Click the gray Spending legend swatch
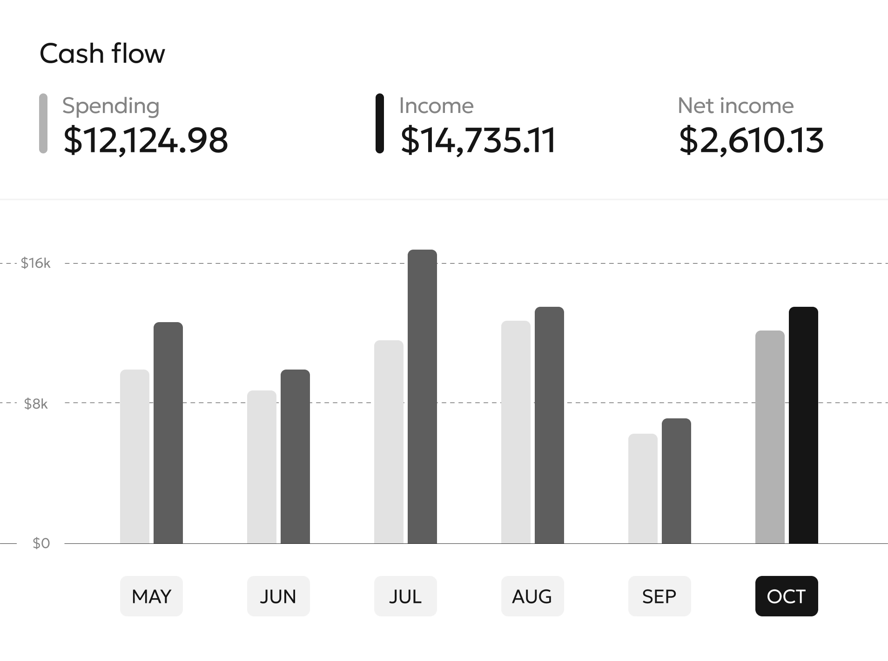The height and width of the screenshot is (661, 888). pyautogui.click(x=43, y=123)
